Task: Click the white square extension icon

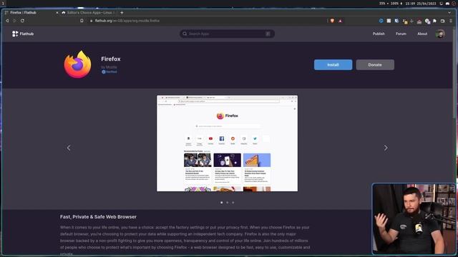Action: 389,21
